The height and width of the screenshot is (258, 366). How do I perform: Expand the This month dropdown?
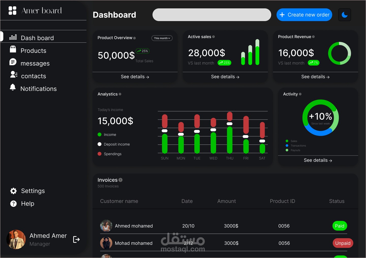162,38
